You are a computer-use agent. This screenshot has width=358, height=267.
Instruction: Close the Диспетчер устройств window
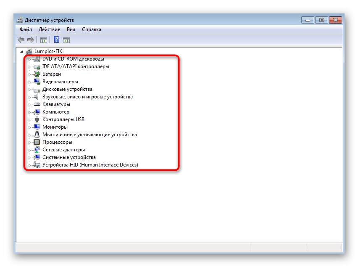335,20
